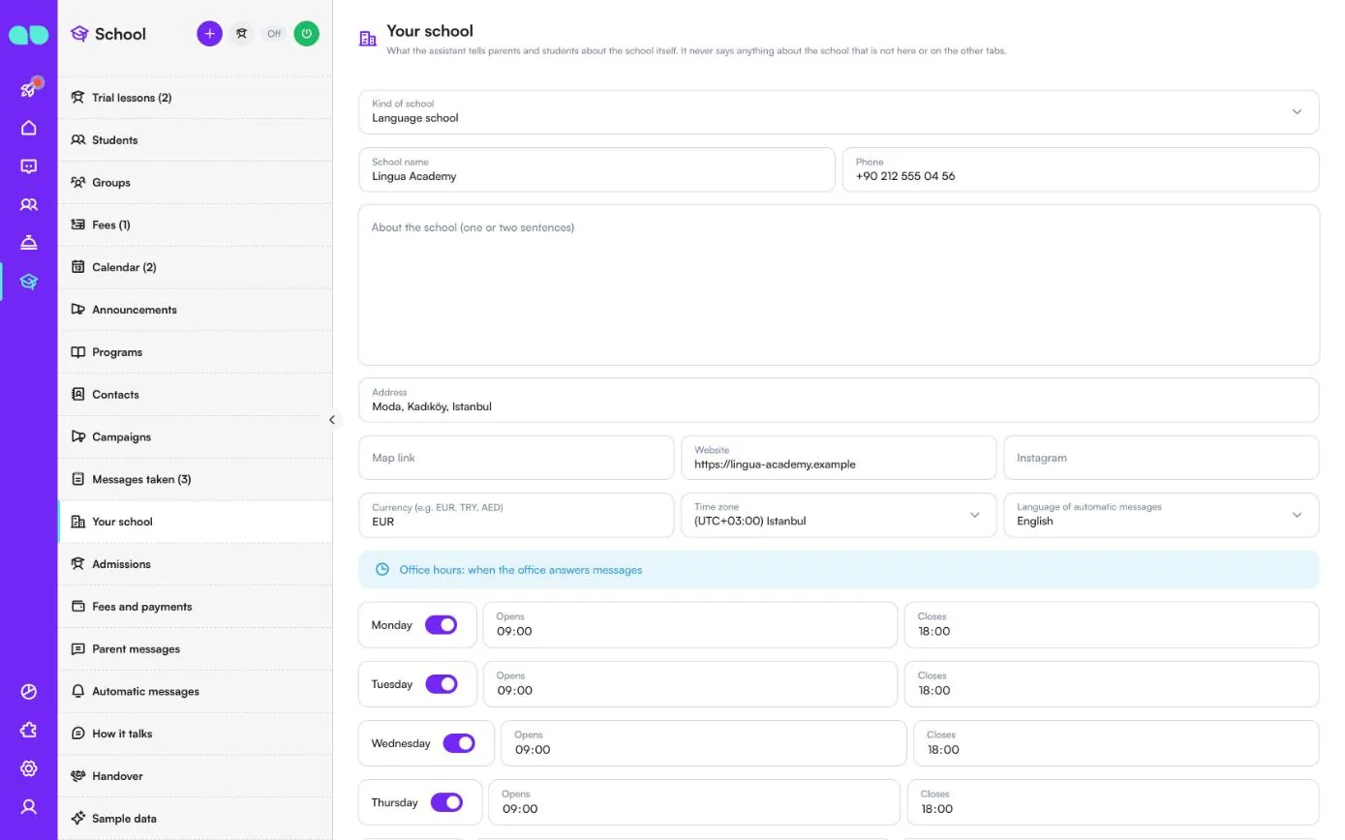
Task: Open Messages taken (3) in the sidebar
Action: [195, 479]
